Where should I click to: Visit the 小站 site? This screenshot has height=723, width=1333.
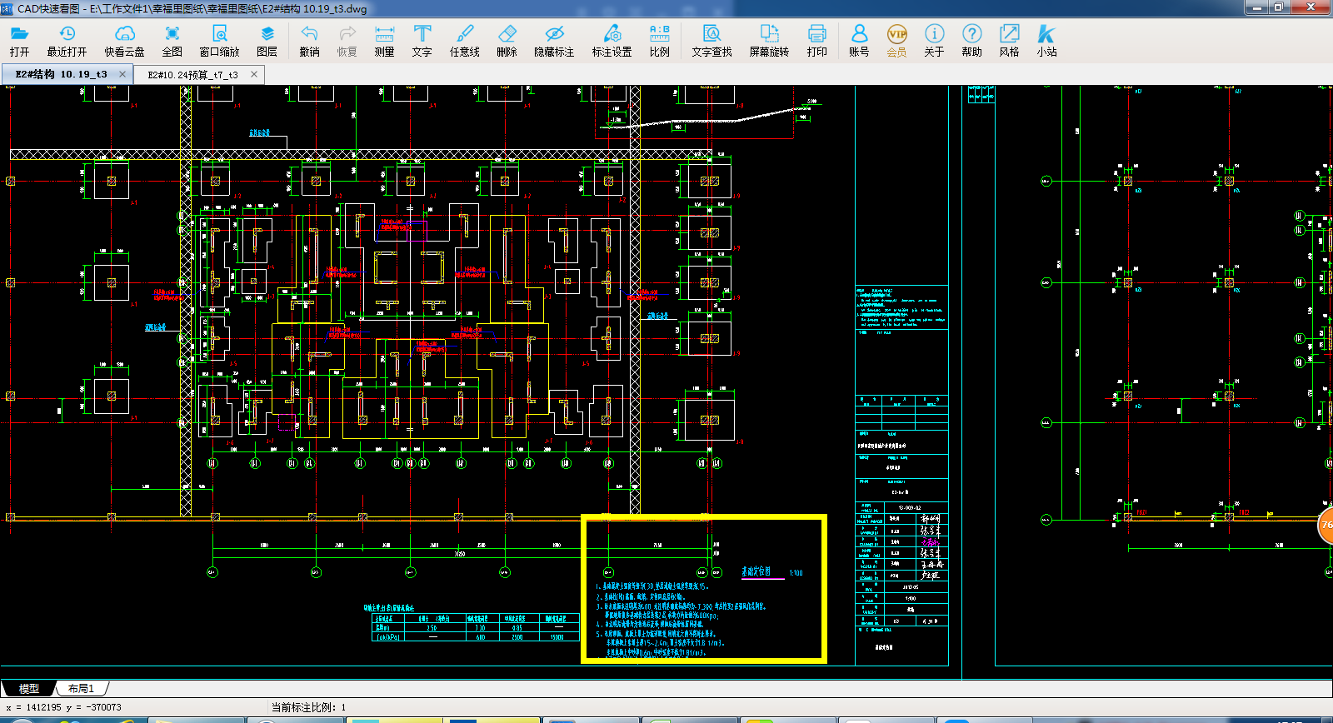(1046, 40)
